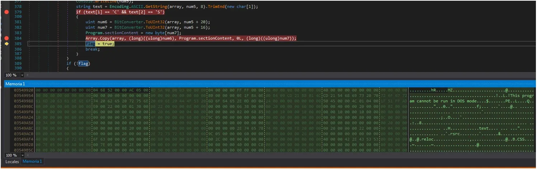Click memory address 03549A8C

pos(24,128)
